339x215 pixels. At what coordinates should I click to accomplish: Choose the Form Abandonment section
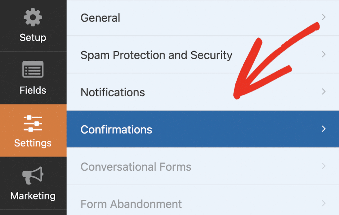(131, 204)
